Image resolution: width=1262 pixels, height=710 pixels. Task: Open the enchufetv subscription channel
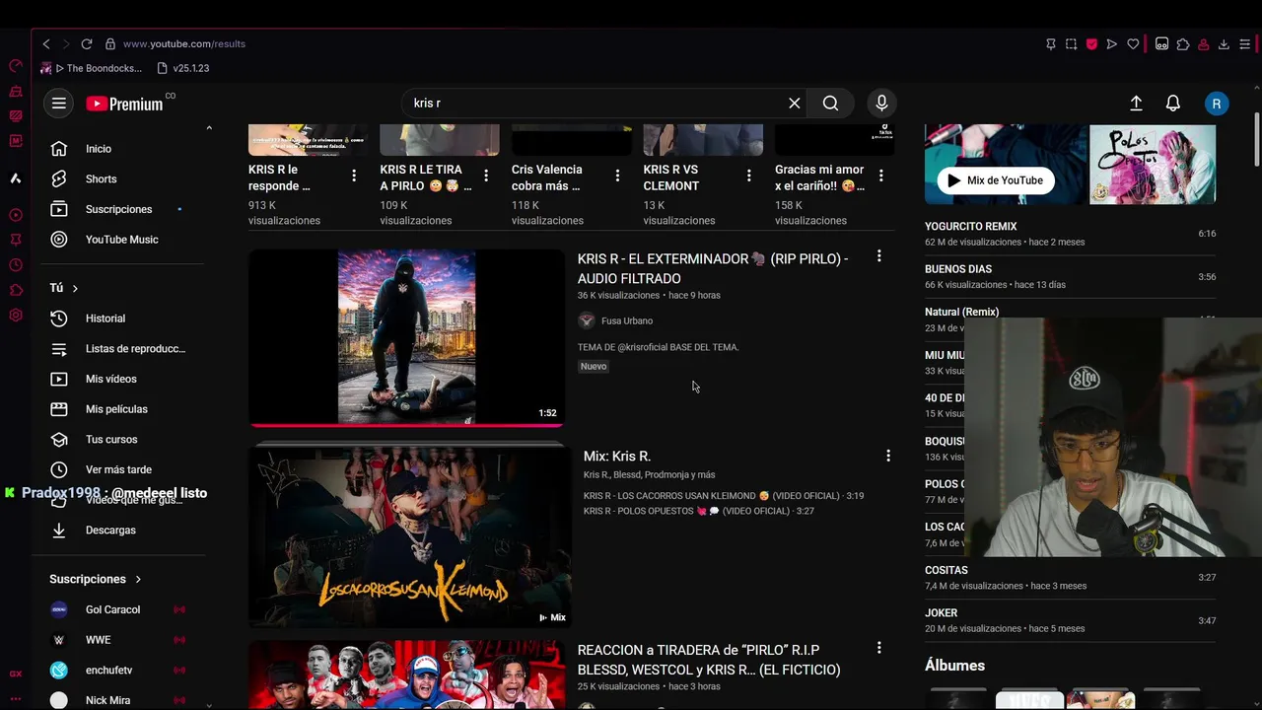125,671
